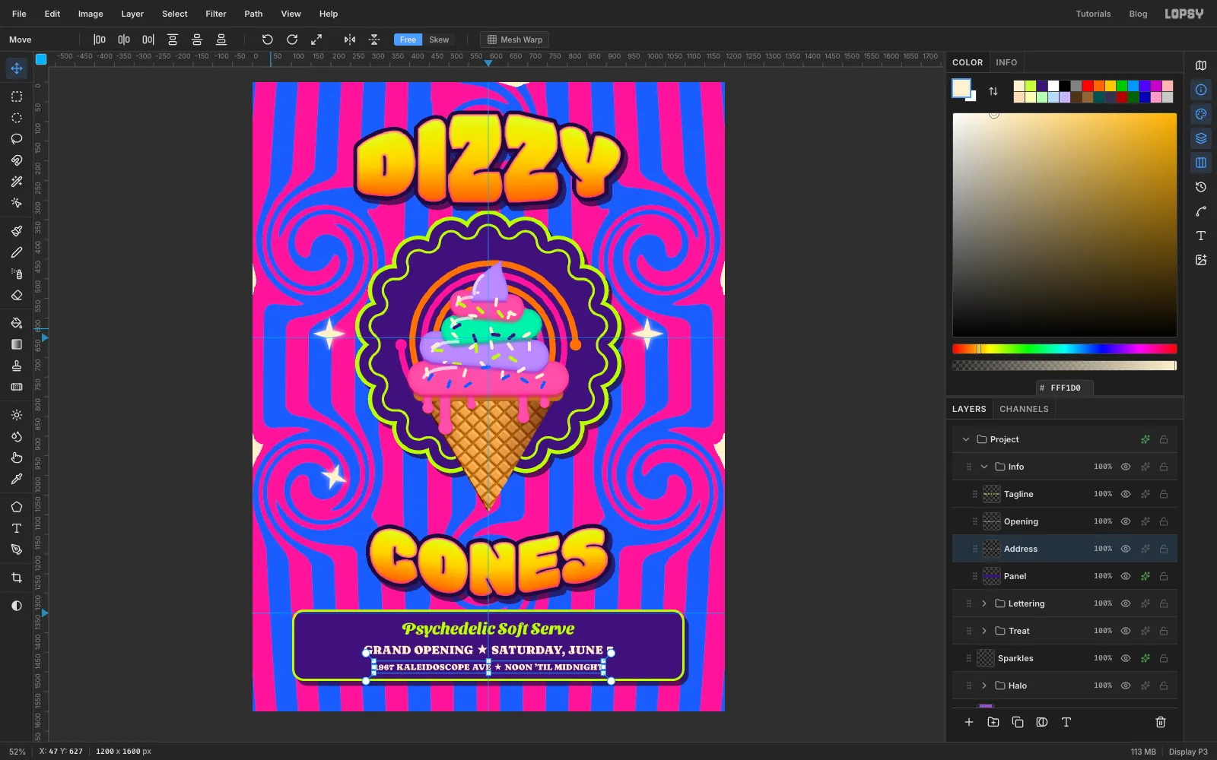Select the Text tool in left toolbar
Viewport: 1217px width, 760px height.
tap(17, 528)
